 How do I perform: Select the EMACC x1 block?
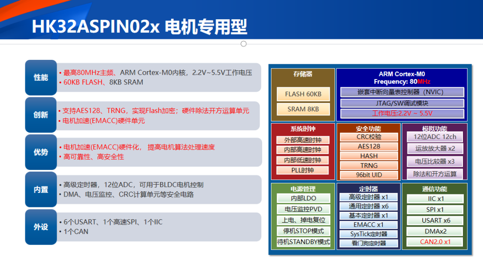click(368, 225)
